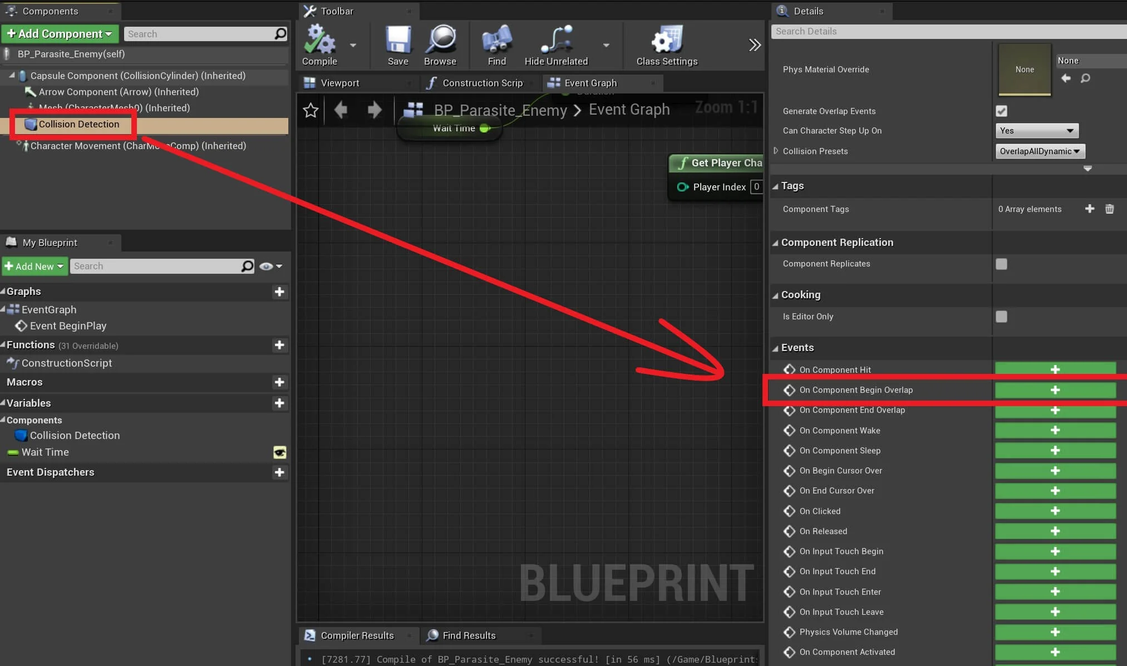Navigate forward with the right arrow in graph
Viewport: 1127px width, 666px height.
pyautogui.click(x=375, y=110)
